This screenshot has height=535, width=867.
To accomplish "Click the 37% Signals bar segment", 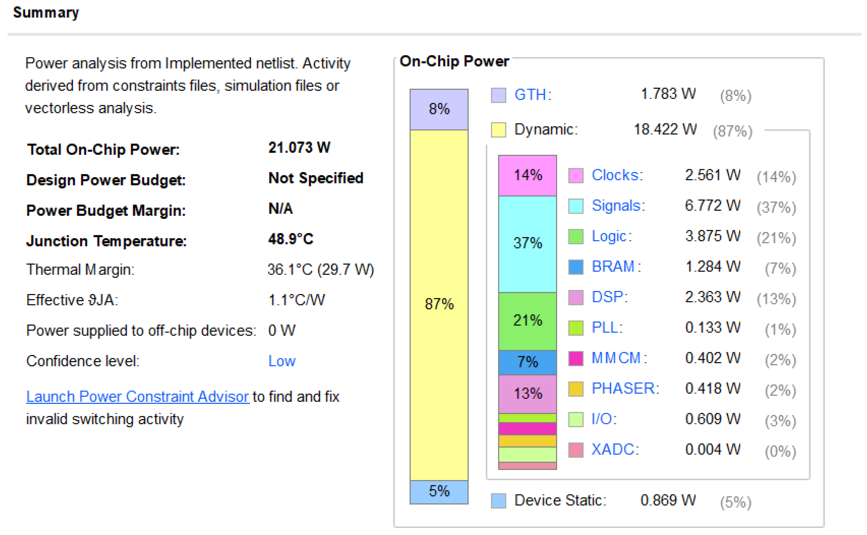I will 528,244.
